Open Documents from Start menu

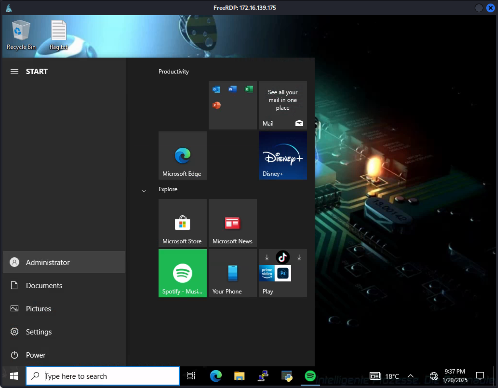[x=64, y=286]
